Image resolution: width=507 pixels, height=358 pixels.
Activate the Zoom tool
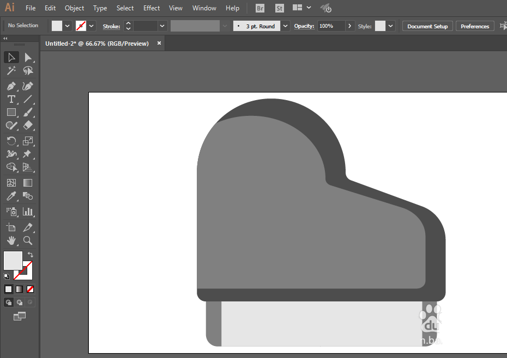(x=28, y=240)
